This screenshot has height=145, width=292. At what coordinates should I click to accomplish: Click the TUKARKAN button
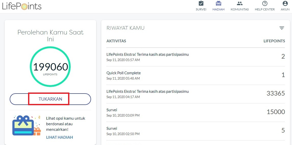pyautogui.click(x=50, y=99)
